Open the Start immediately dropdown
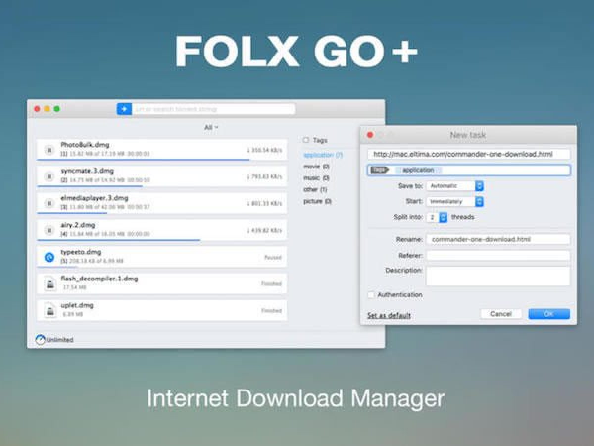 (x=454, y=202)
